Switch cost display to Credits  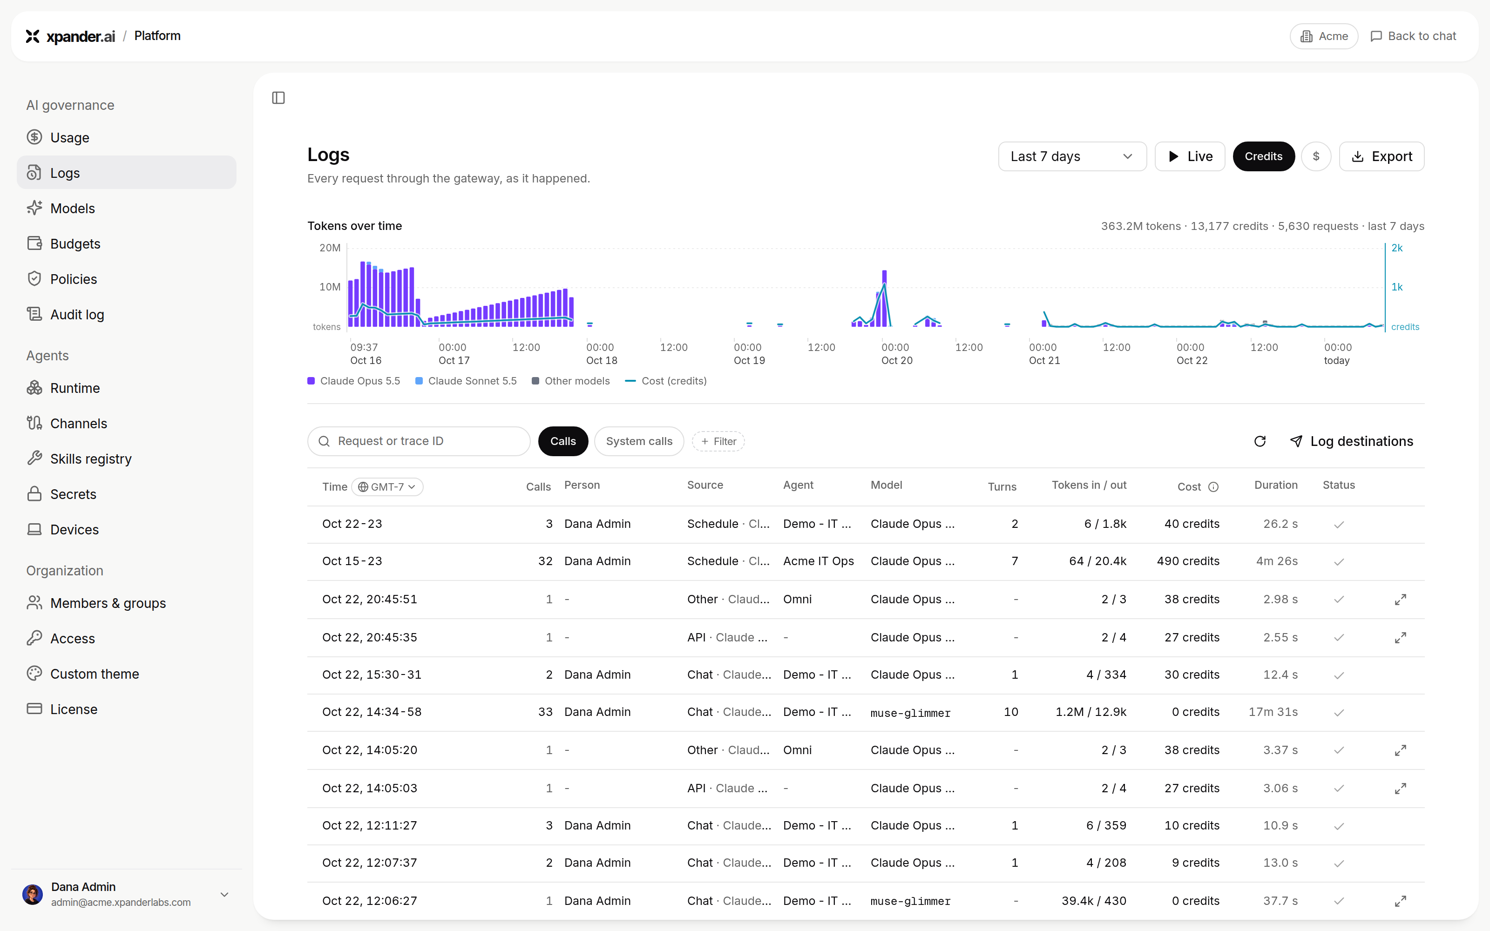pos(1263,156)
